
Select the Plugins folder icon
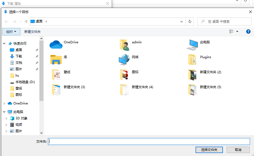[192, 60]
